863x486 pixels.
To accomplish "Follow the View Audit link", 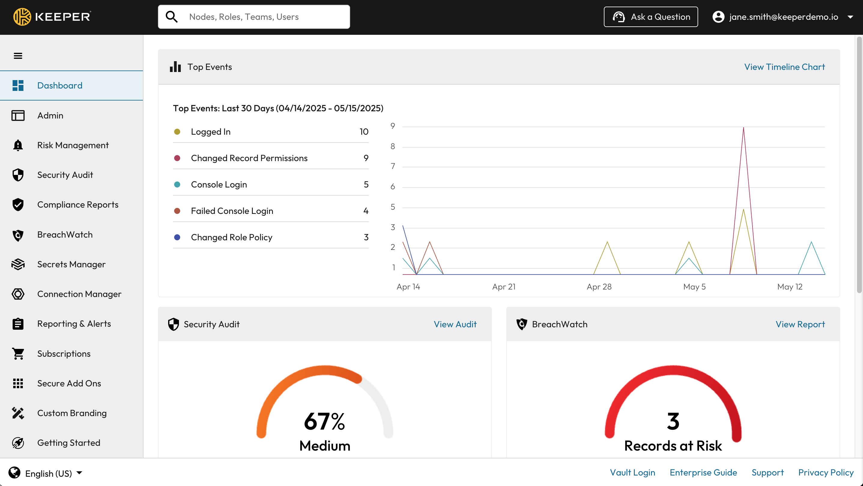I will pos(455,324).
